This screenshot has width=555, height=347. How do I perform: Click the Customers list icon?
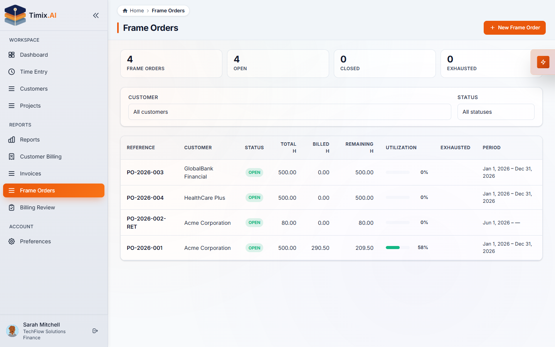12,89
